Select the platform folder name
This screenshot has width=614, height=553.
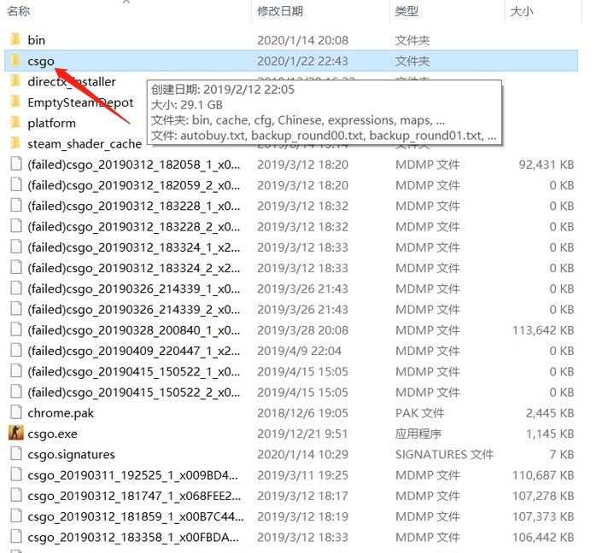click(x=52, y=123)
